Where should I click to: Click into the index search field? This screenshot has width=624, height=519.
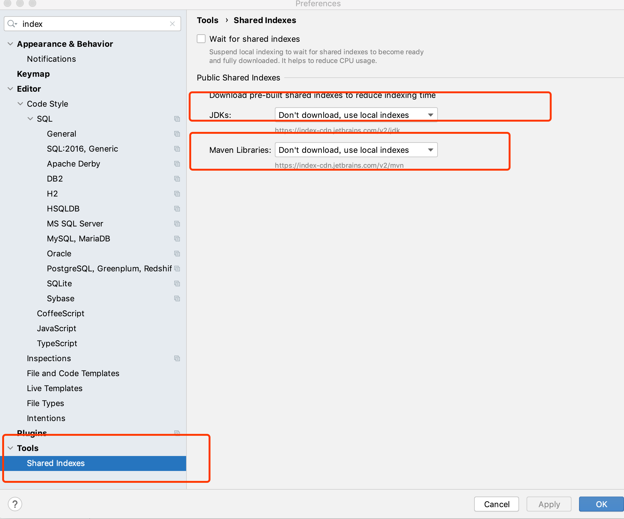tap(94, 24)
